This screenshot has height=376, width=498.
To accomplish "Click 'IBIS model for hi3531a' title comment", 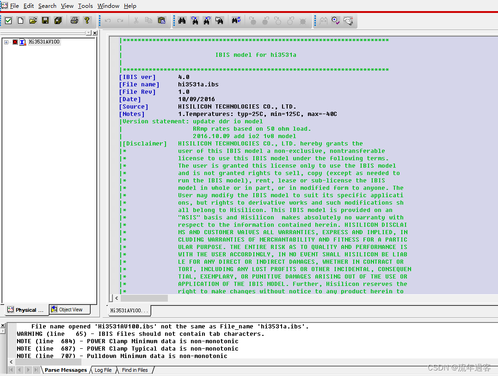I will (256, 55).
